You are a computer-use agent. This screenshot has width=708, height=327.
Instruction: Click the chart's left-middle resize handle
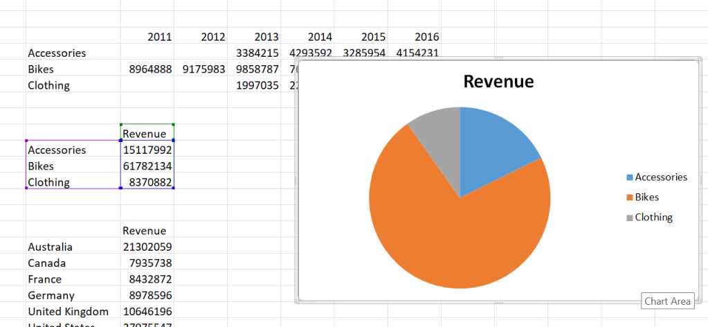coord(296,181)
